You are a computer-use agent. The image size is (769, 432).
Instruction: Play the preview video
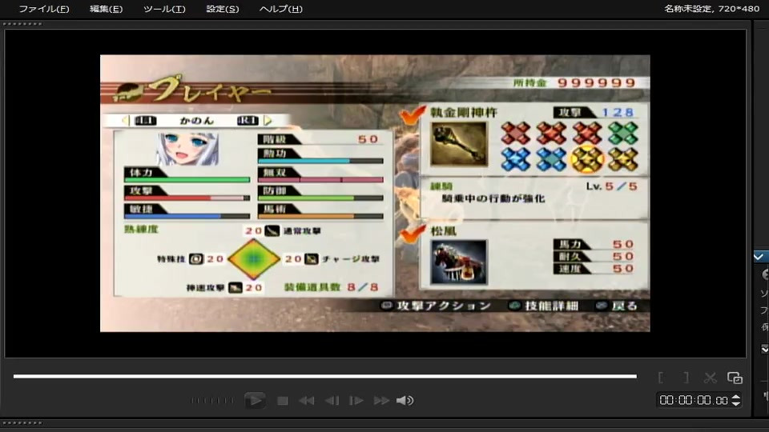click(x=255, y=401)
